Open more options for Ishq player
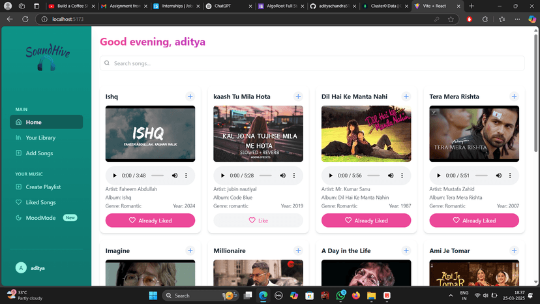540x304 pixels. pyautogui.click(x=186, y=175)
